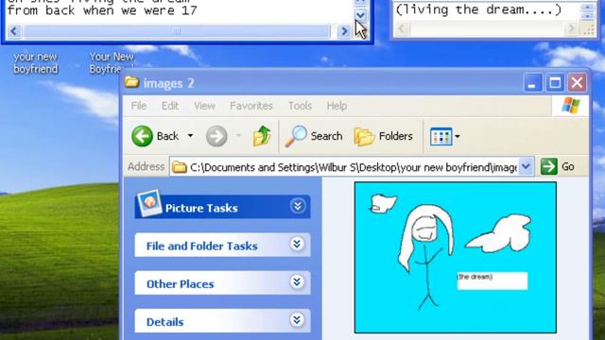Click the green Go arrow button

(548, 166)
